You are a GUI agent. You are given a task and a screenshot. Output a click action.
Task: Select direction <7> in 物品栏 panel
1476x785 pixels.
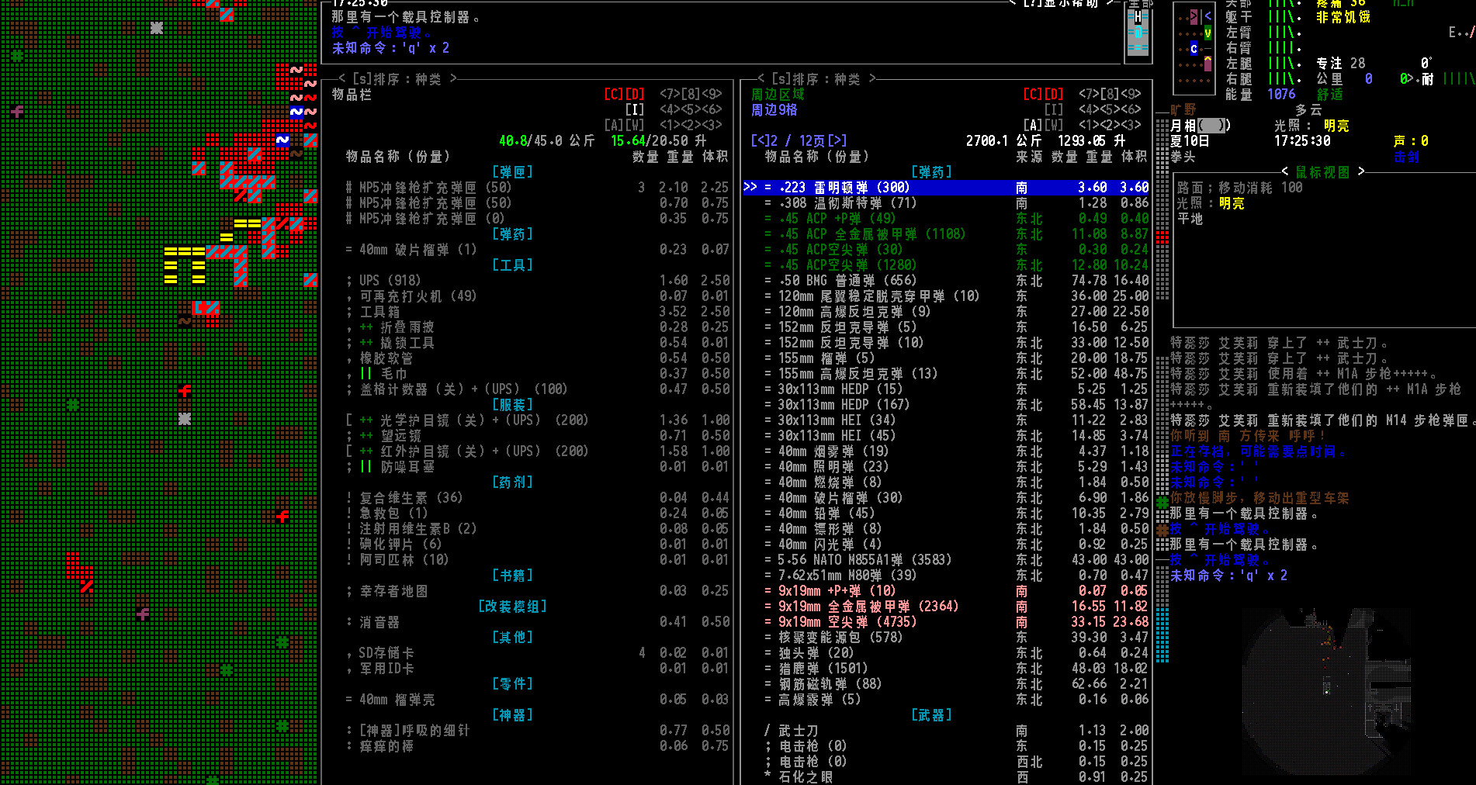pyautogui.click(x=670, y=95)
